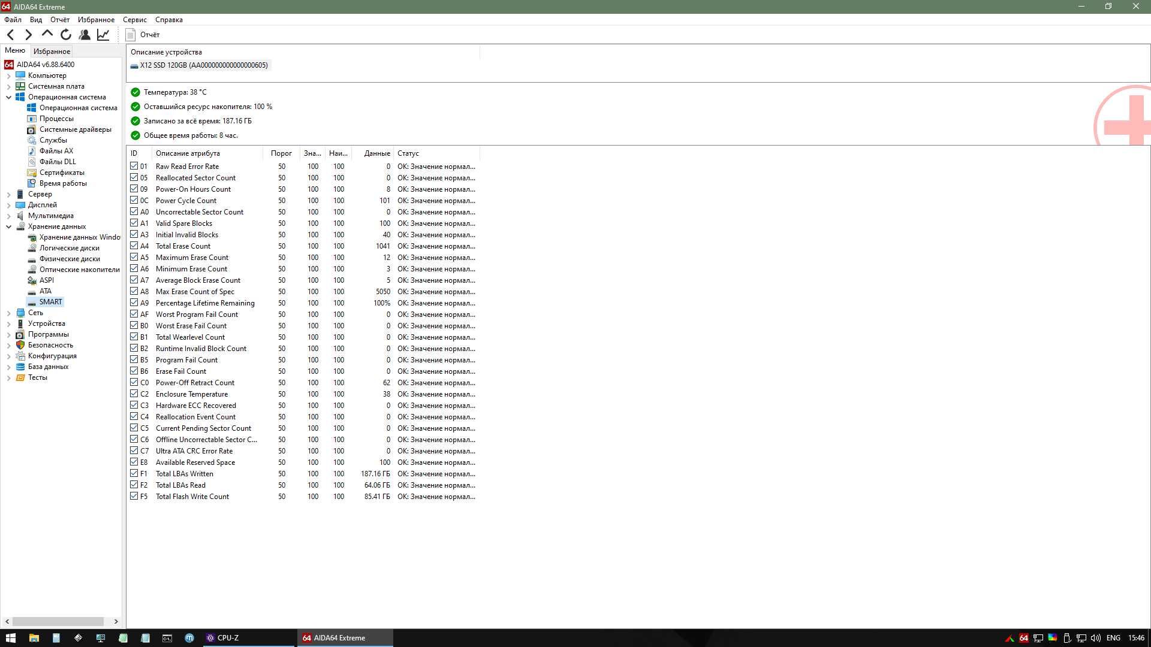This screenshot has width=1151, height=647.
Task: Open the Файл menu
Action: pos(13,20)
